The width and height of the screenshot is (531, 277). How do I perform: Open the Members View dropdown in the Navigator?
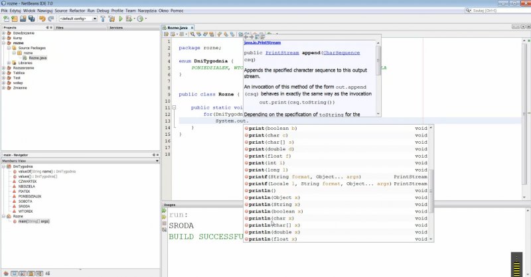click(157, 160)
